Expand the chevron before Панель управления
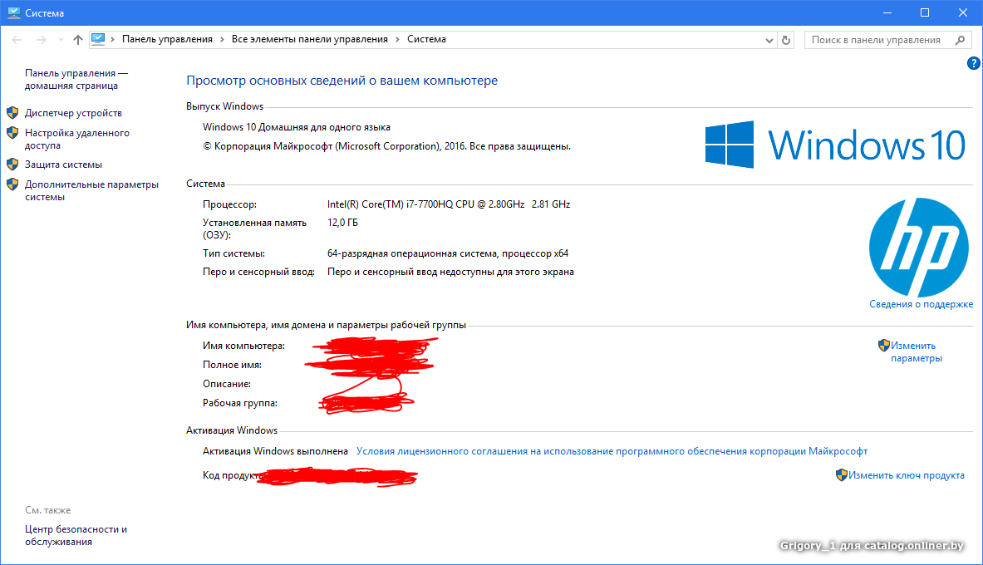983x565 pixels. click(x=113, y=40)
